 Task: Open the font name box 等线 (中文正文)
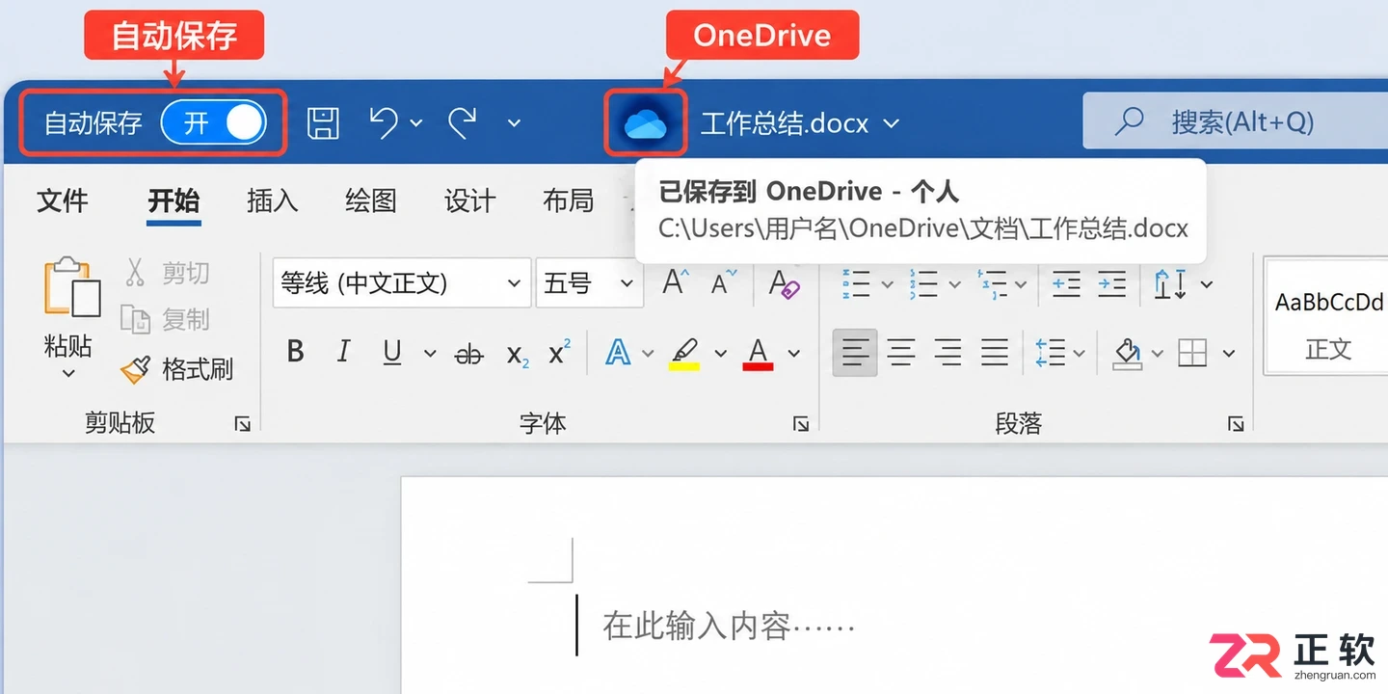[x=402, y=282]
